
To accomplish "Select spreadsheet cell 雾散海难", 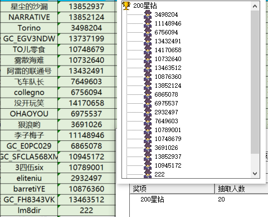I will [29, 60].
